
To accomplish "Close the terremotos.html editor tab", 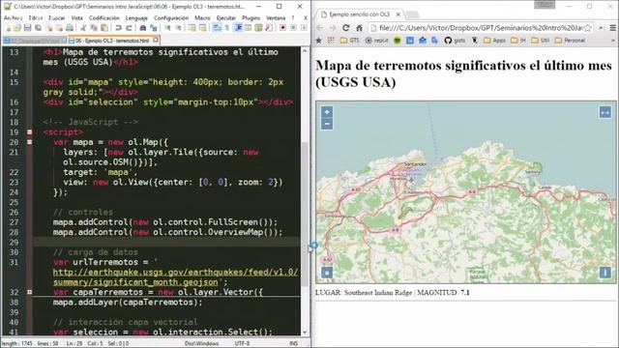I will [x=156, y=40].
